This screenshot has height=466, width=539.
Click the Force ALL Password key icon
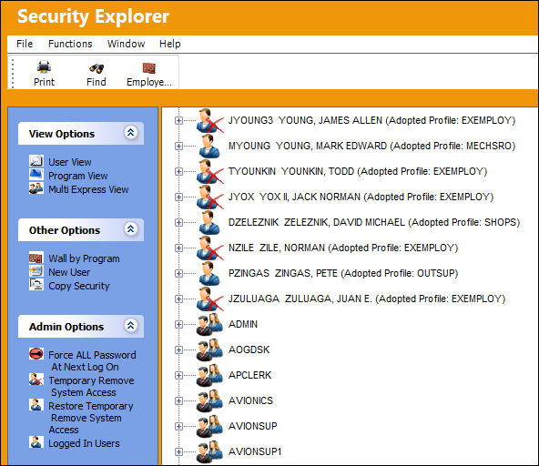[x=36, y=354]
